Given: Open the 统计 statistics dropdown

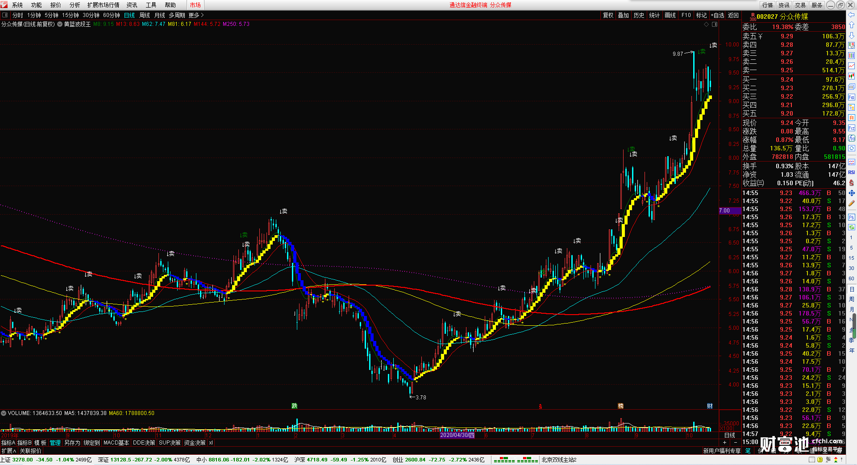Looking at the screenshot, I should [654, 15].
